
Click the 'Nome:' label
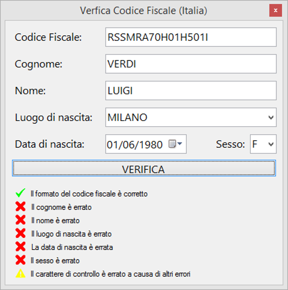tap(30, 90)
